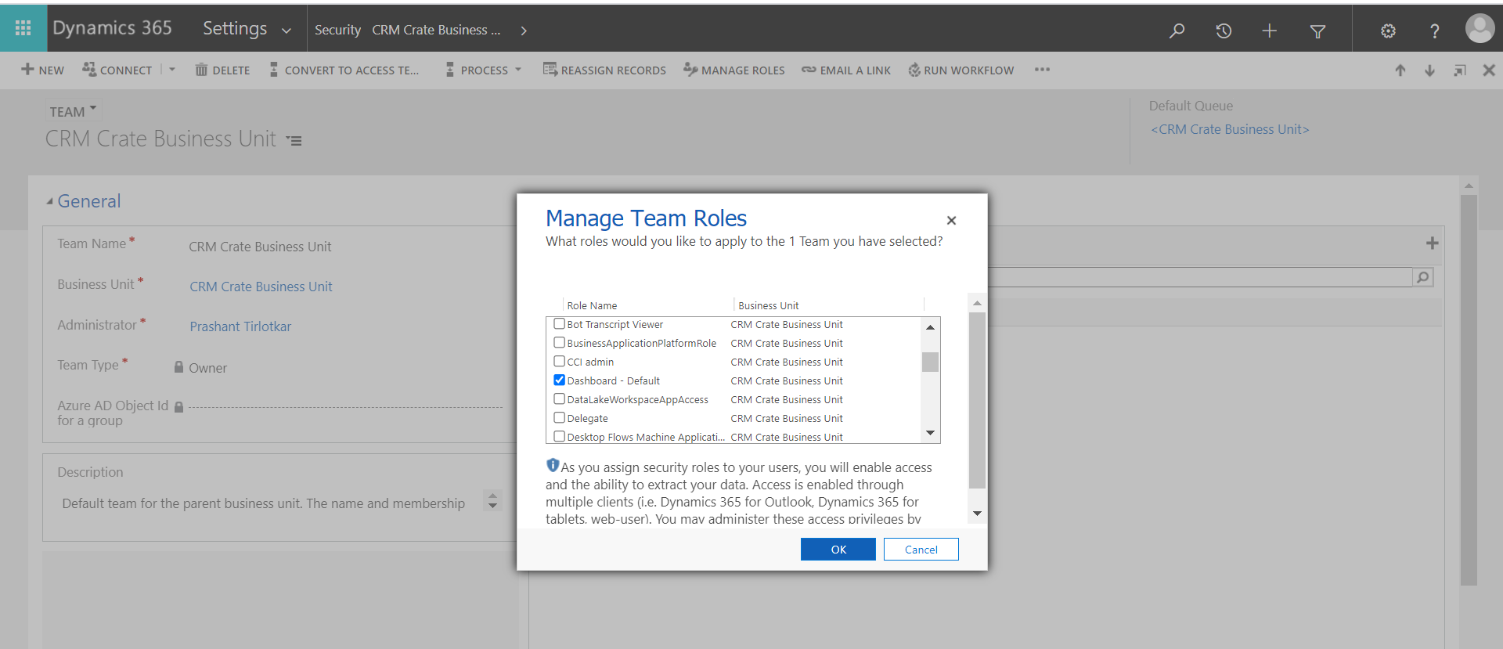
Task: Click the pop-out form icon
Action: (x=1460, y=70)
